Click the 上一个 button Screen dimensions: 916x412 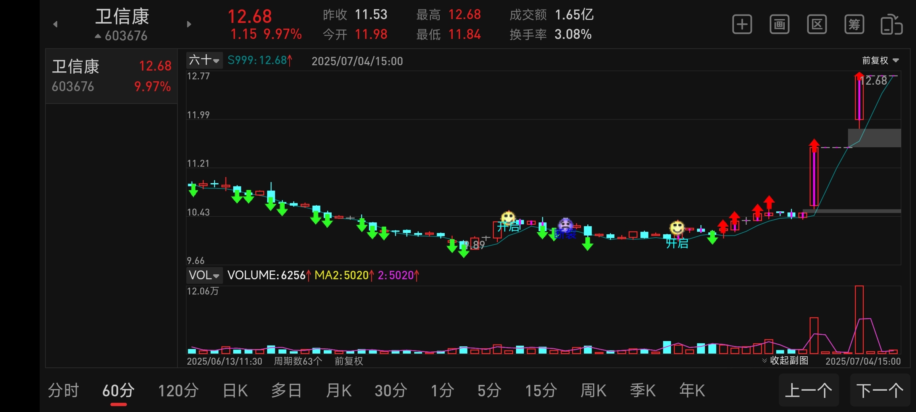809,390
